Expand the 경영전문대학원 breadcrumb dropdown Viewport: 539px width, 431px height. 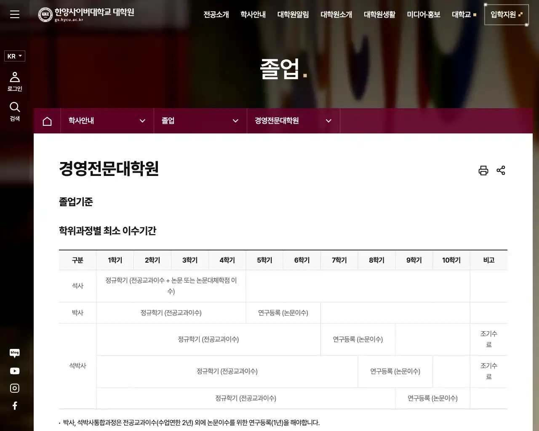click(293, 121)
